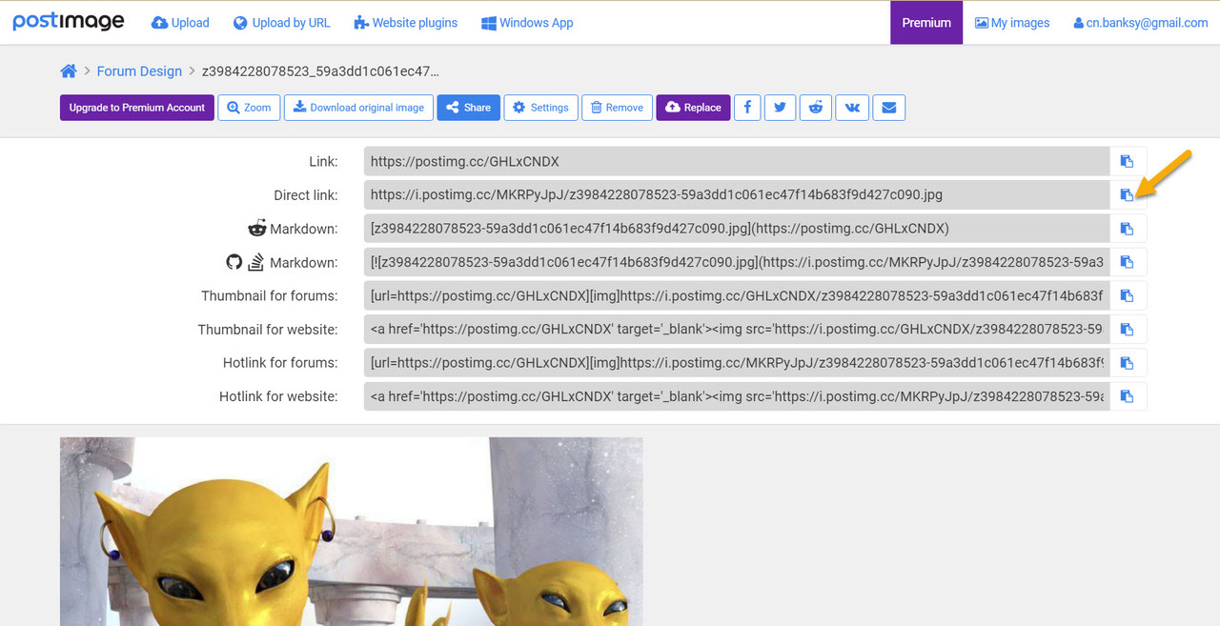Select Hotlink for forums text field
Viewport: 1220px width, 626px height.
[x=737, y=363]
